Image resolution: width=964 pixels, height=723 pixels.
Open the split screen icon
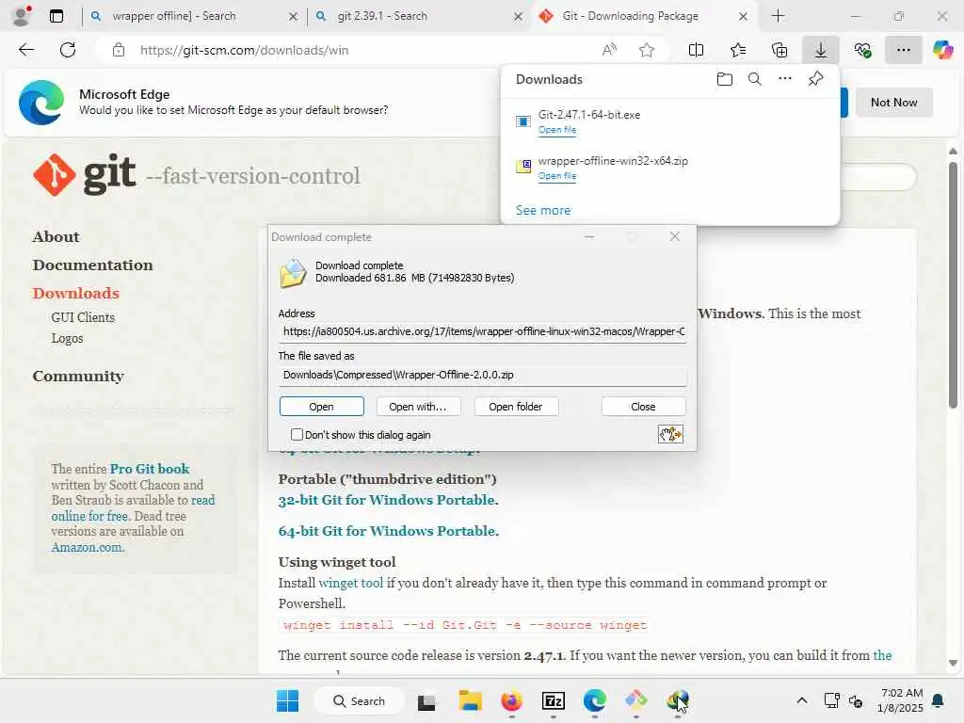click(x=696, y=50)
